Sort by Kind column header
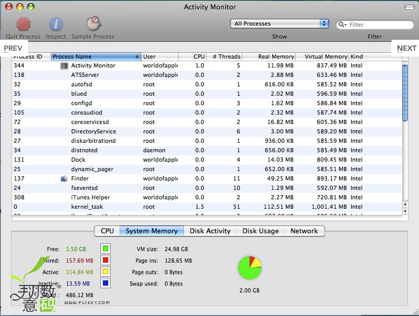The width and height of the screenshot is (419, 316). tap(376, 57)
